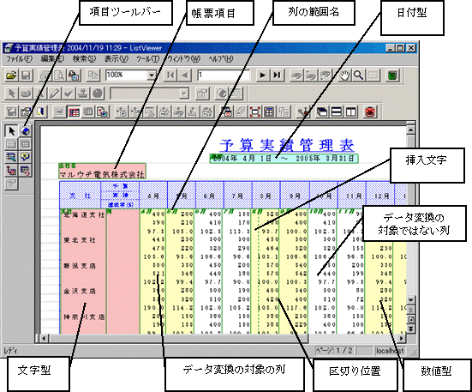
Task: Click the red frame fit icon
Action: click(255, 112)
